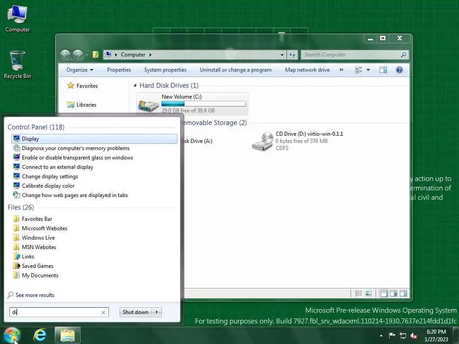Click the Files (26) heading
459x344 pixels.
pos(21,207)
